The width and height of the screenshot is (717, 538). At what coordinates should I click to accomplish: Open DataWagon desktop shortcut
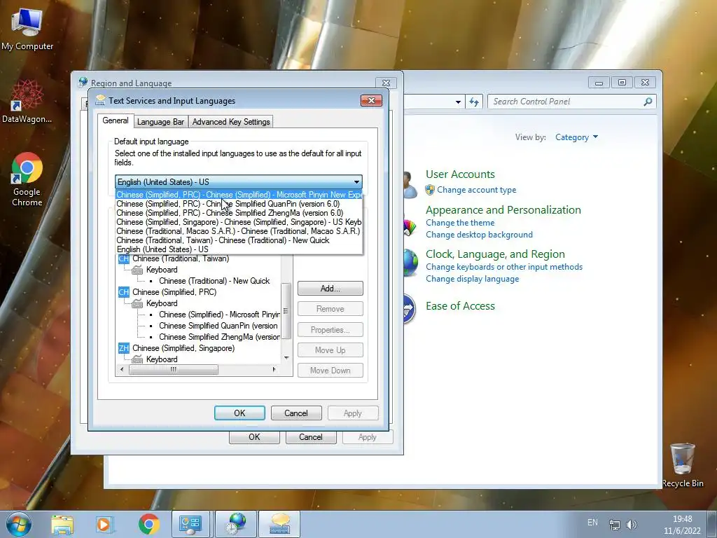coord(27,101)
